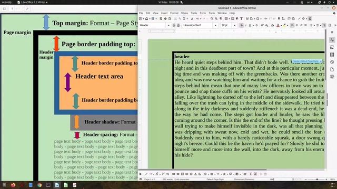Click the New document icon in Writer toolbar
Screen dimensions: 337x189
[x=141, y=19]
